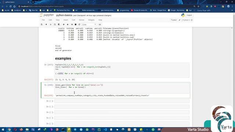
Task: Click the Out[159] permalink output line
Action: [x=102, y=95]
